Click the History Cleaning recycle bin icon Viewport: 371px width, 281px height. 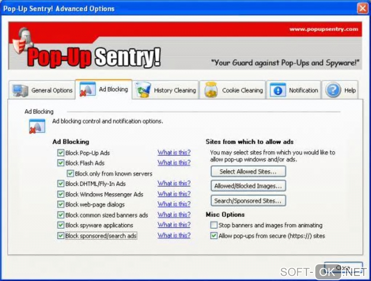coord(143,90)
